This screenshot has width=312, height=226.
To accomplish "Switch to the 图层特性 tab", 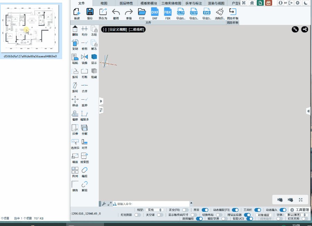I will tap(126, 3).
